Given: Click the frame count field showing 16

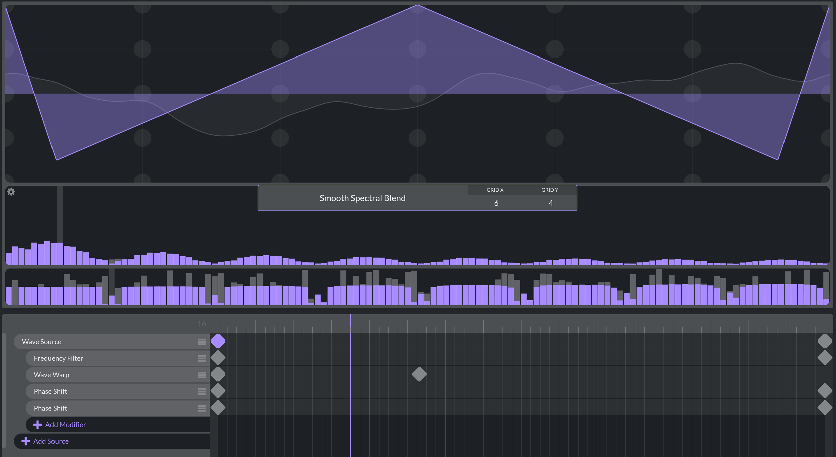Looking at the screenshot, I should pyautogui.click(x=202, y=324).
